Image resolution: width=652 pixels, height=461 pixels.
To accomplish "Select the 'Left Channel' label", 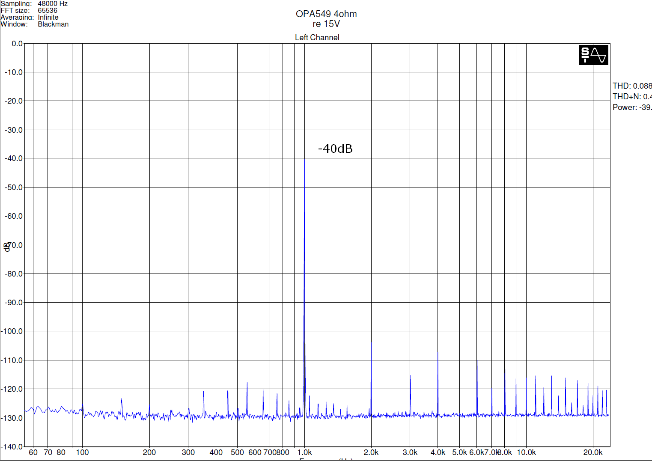I will tap(317, 37).
